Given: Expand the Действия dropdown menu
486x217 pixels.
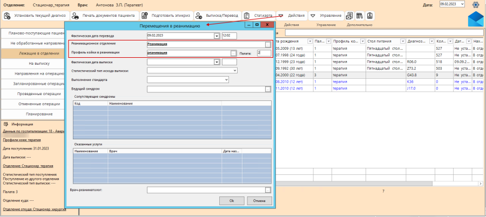Looking at the screenshot, I should point(292,16).
